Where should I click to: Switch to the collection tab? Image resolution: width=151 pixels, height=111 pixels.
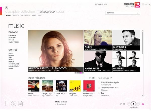(28, 12)
